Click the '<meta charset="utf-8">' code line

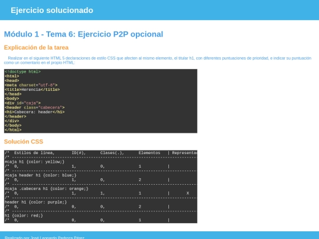(x=31, y=85)
